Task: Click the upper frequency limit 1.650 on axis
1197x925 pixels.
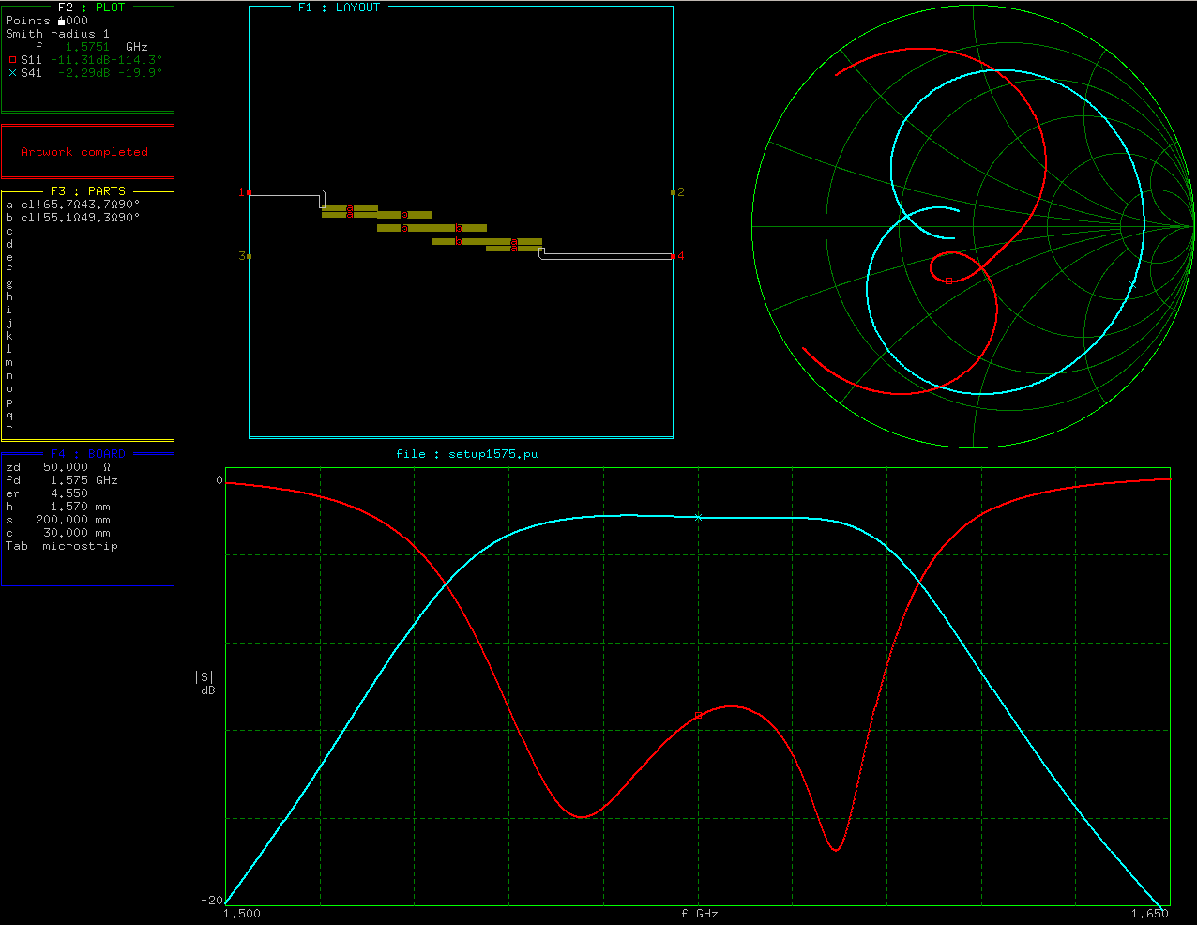Action: (1149, 914)
